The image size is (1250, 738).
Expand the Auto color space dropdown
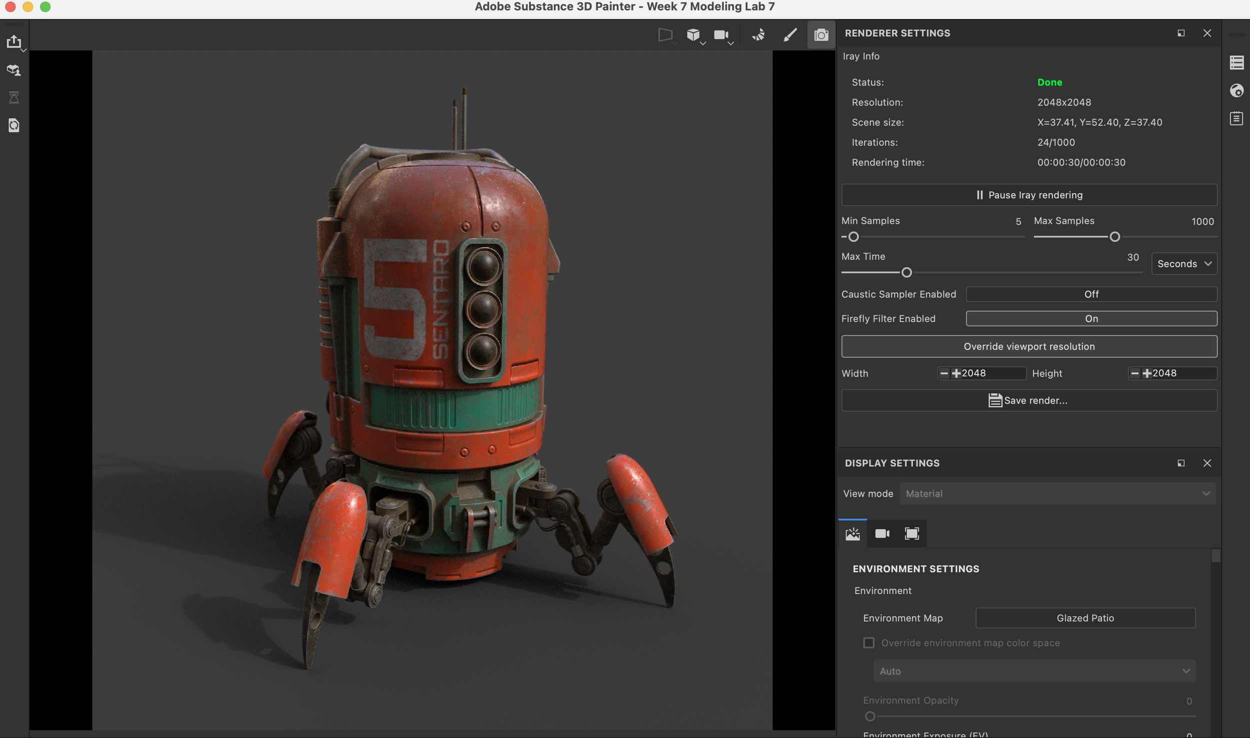tap(1033, 671)
